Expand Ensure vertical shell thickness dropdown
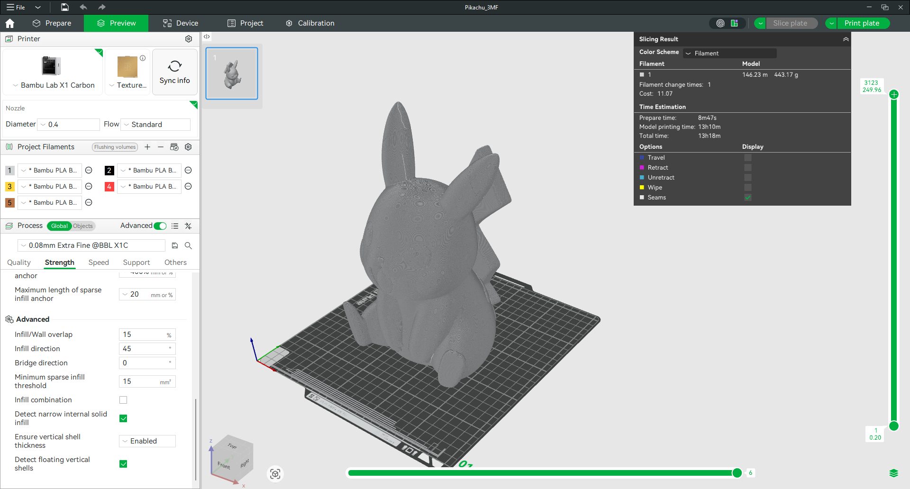The image size is (910, 489). click(147, 441)
